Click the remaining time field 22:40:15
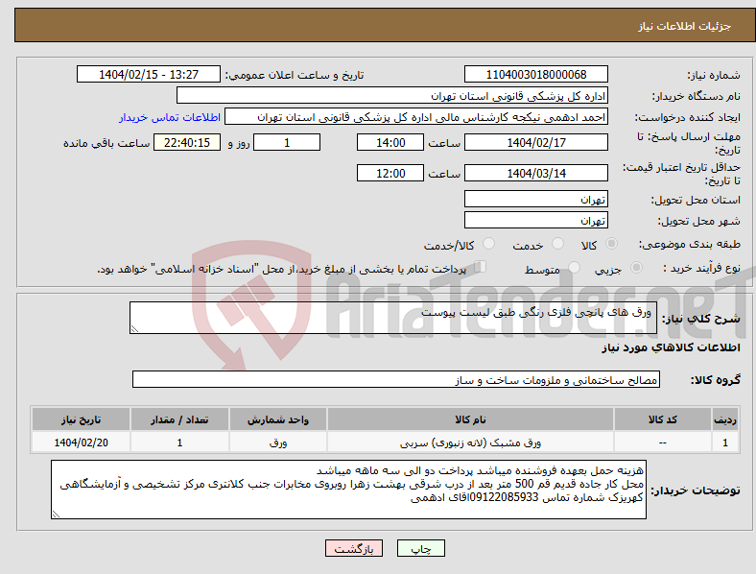756x574 pixels. tap(187, 142)
